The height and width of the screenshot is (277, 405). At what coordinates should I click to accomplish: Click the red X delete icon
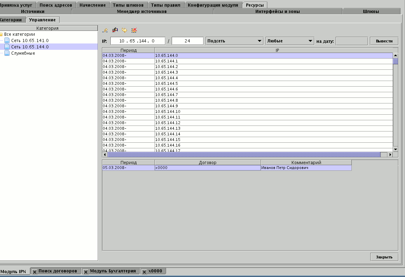point(134,31)
